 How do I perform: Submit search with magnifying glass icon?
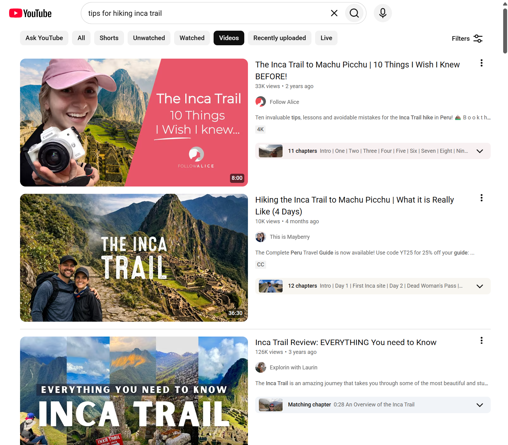[x=354, y=13]
